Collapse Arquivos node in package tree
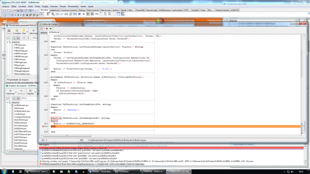This screenshot has width=310, height=174. tap(7, 42)
